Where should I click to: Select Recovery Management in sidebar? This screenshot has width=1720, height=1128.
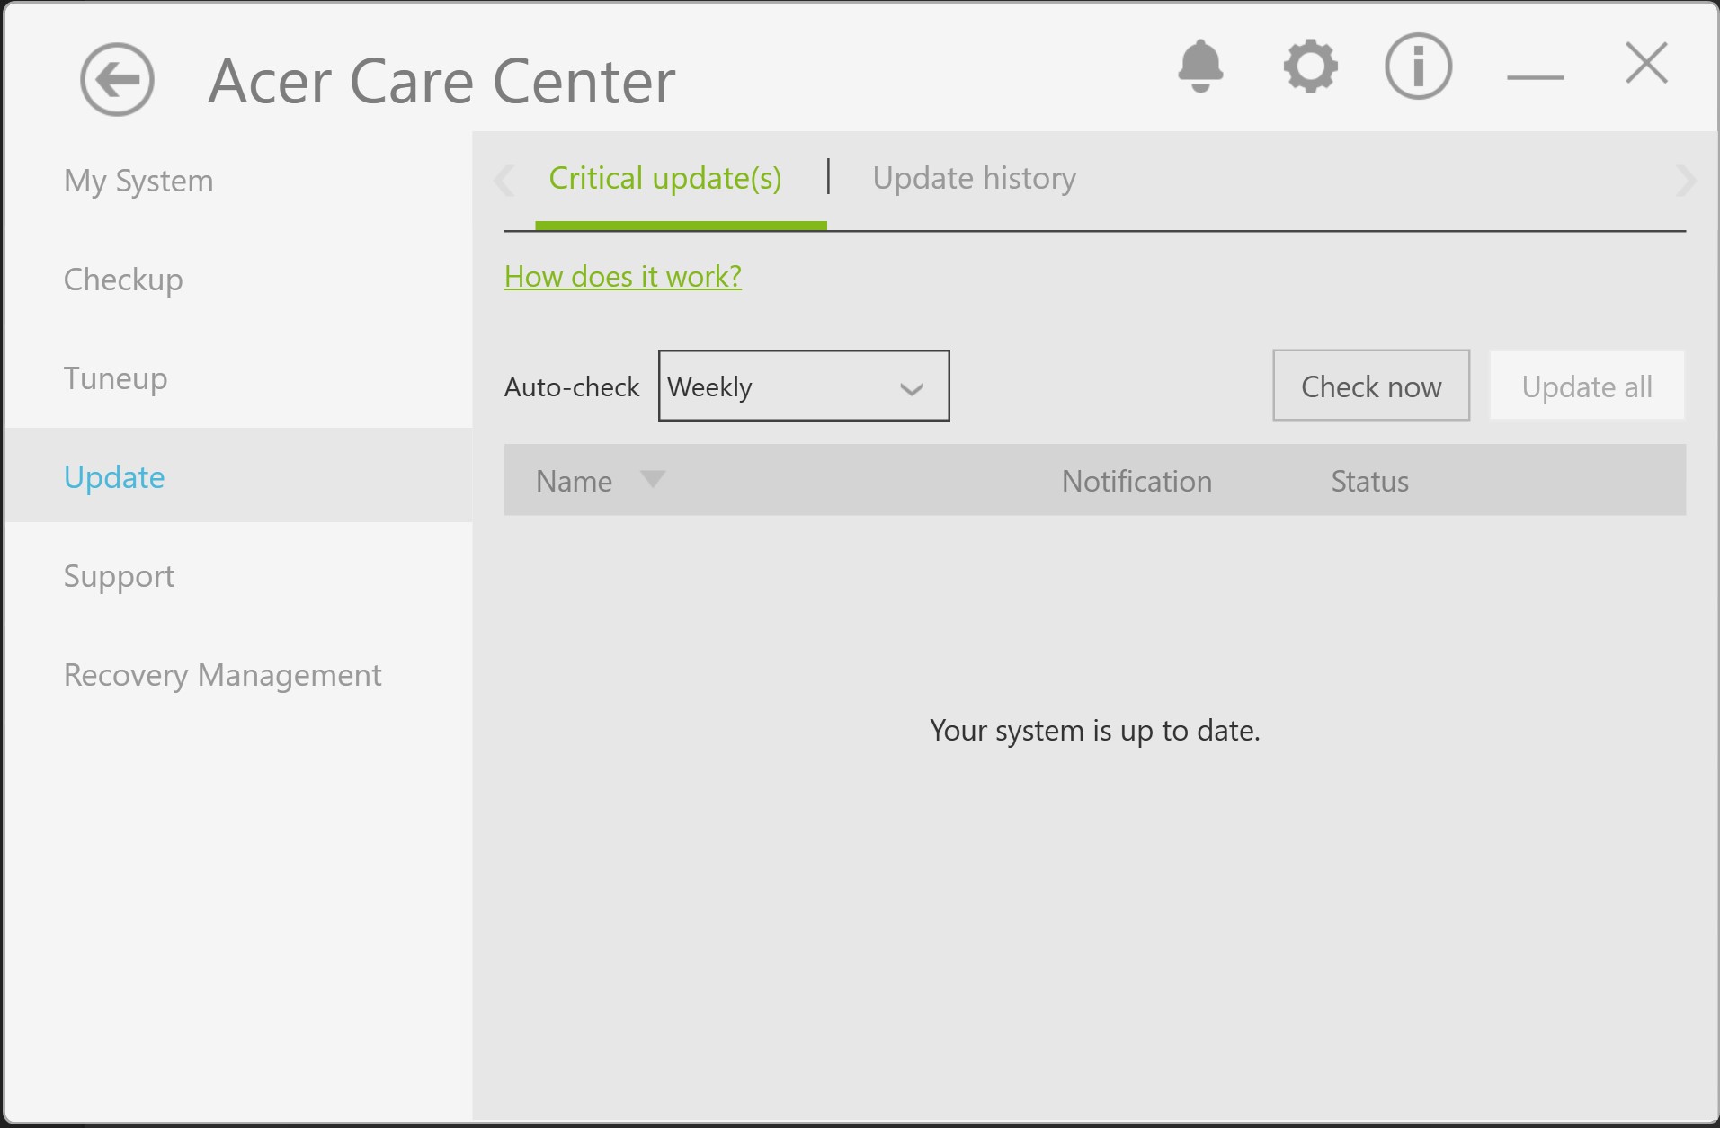222,675
